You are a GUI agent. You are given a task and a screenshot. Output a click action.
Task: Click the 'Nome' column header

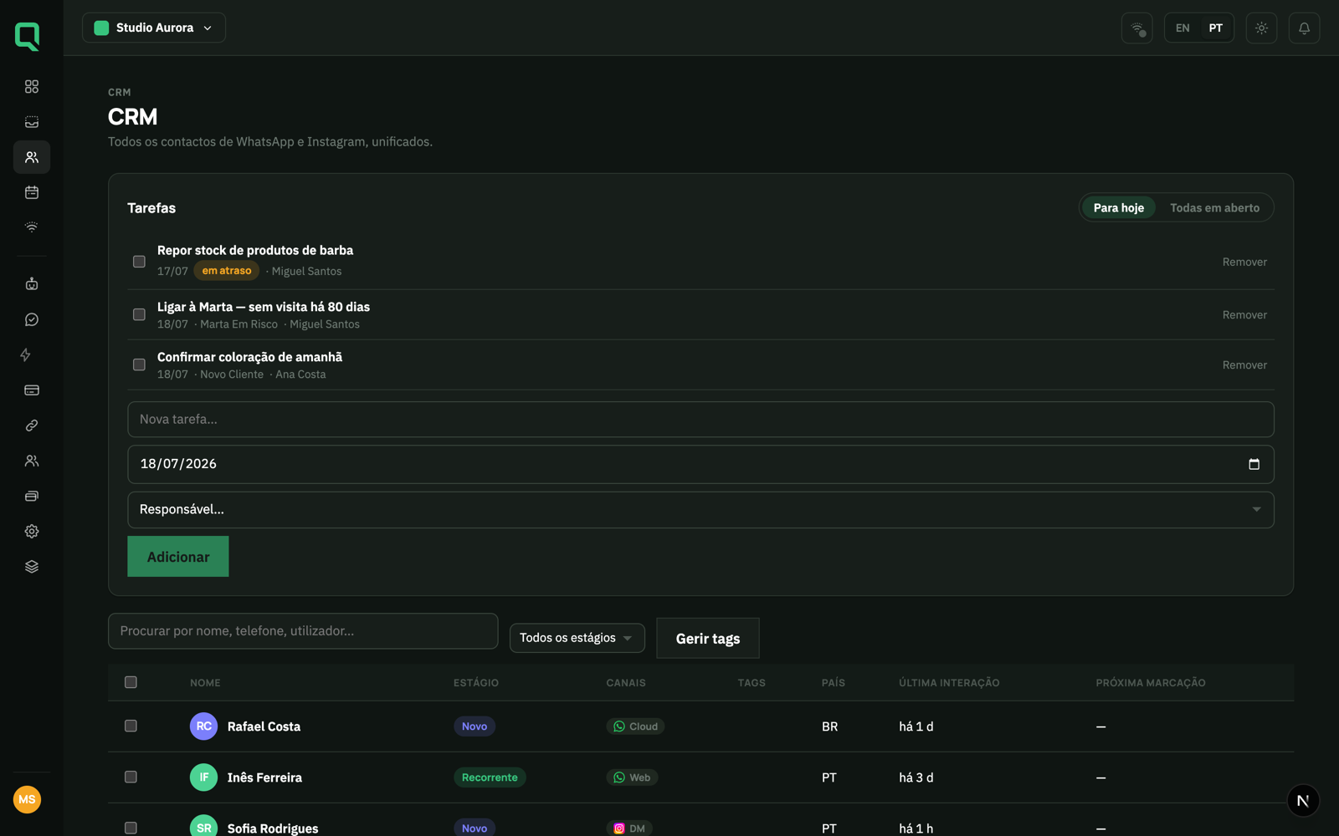coord(205,683)
